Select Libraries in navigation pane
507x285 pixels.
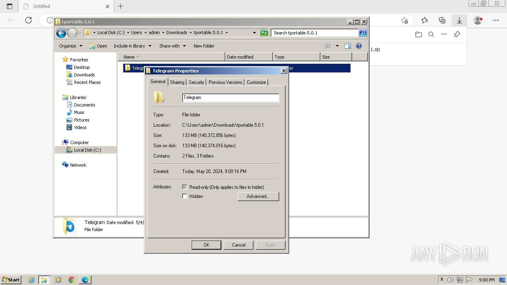point(78,97)
